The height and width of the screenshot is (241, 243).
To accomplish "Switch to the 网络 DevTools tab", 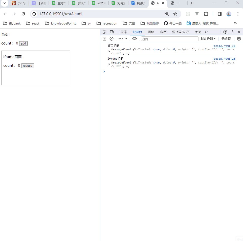I will click(x=151, y=32).
